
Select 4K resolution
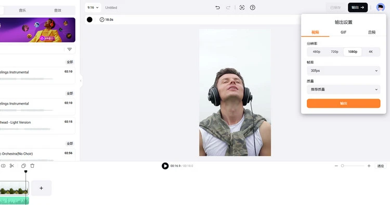pos(371,52)
